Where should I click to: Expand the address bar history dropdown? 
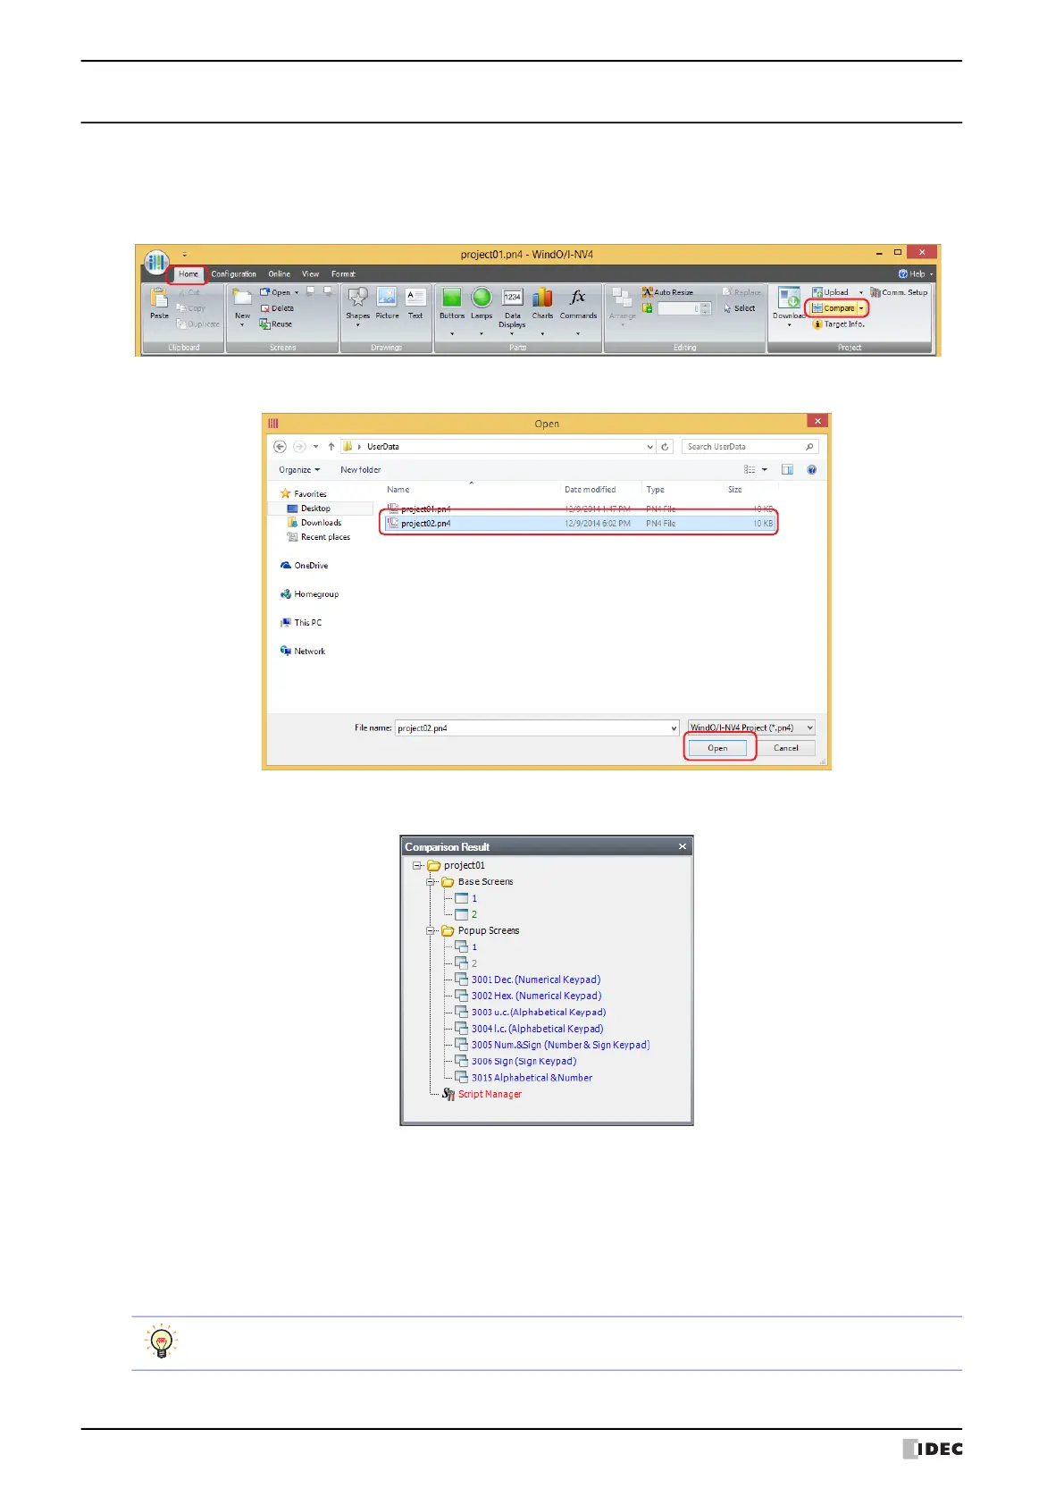coord(649,447)
